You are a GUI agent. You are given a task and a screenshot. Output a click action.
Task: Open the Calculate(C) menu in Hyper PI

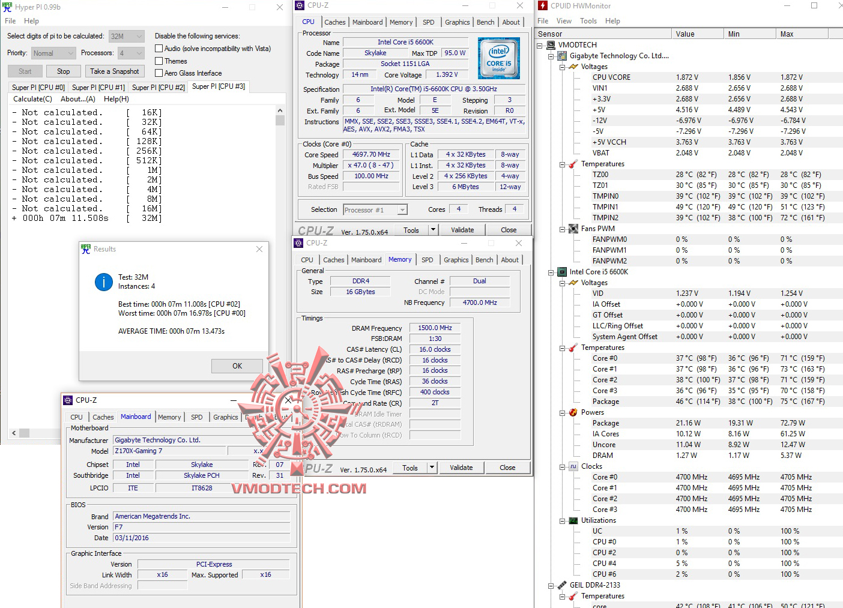coord(32,98)
